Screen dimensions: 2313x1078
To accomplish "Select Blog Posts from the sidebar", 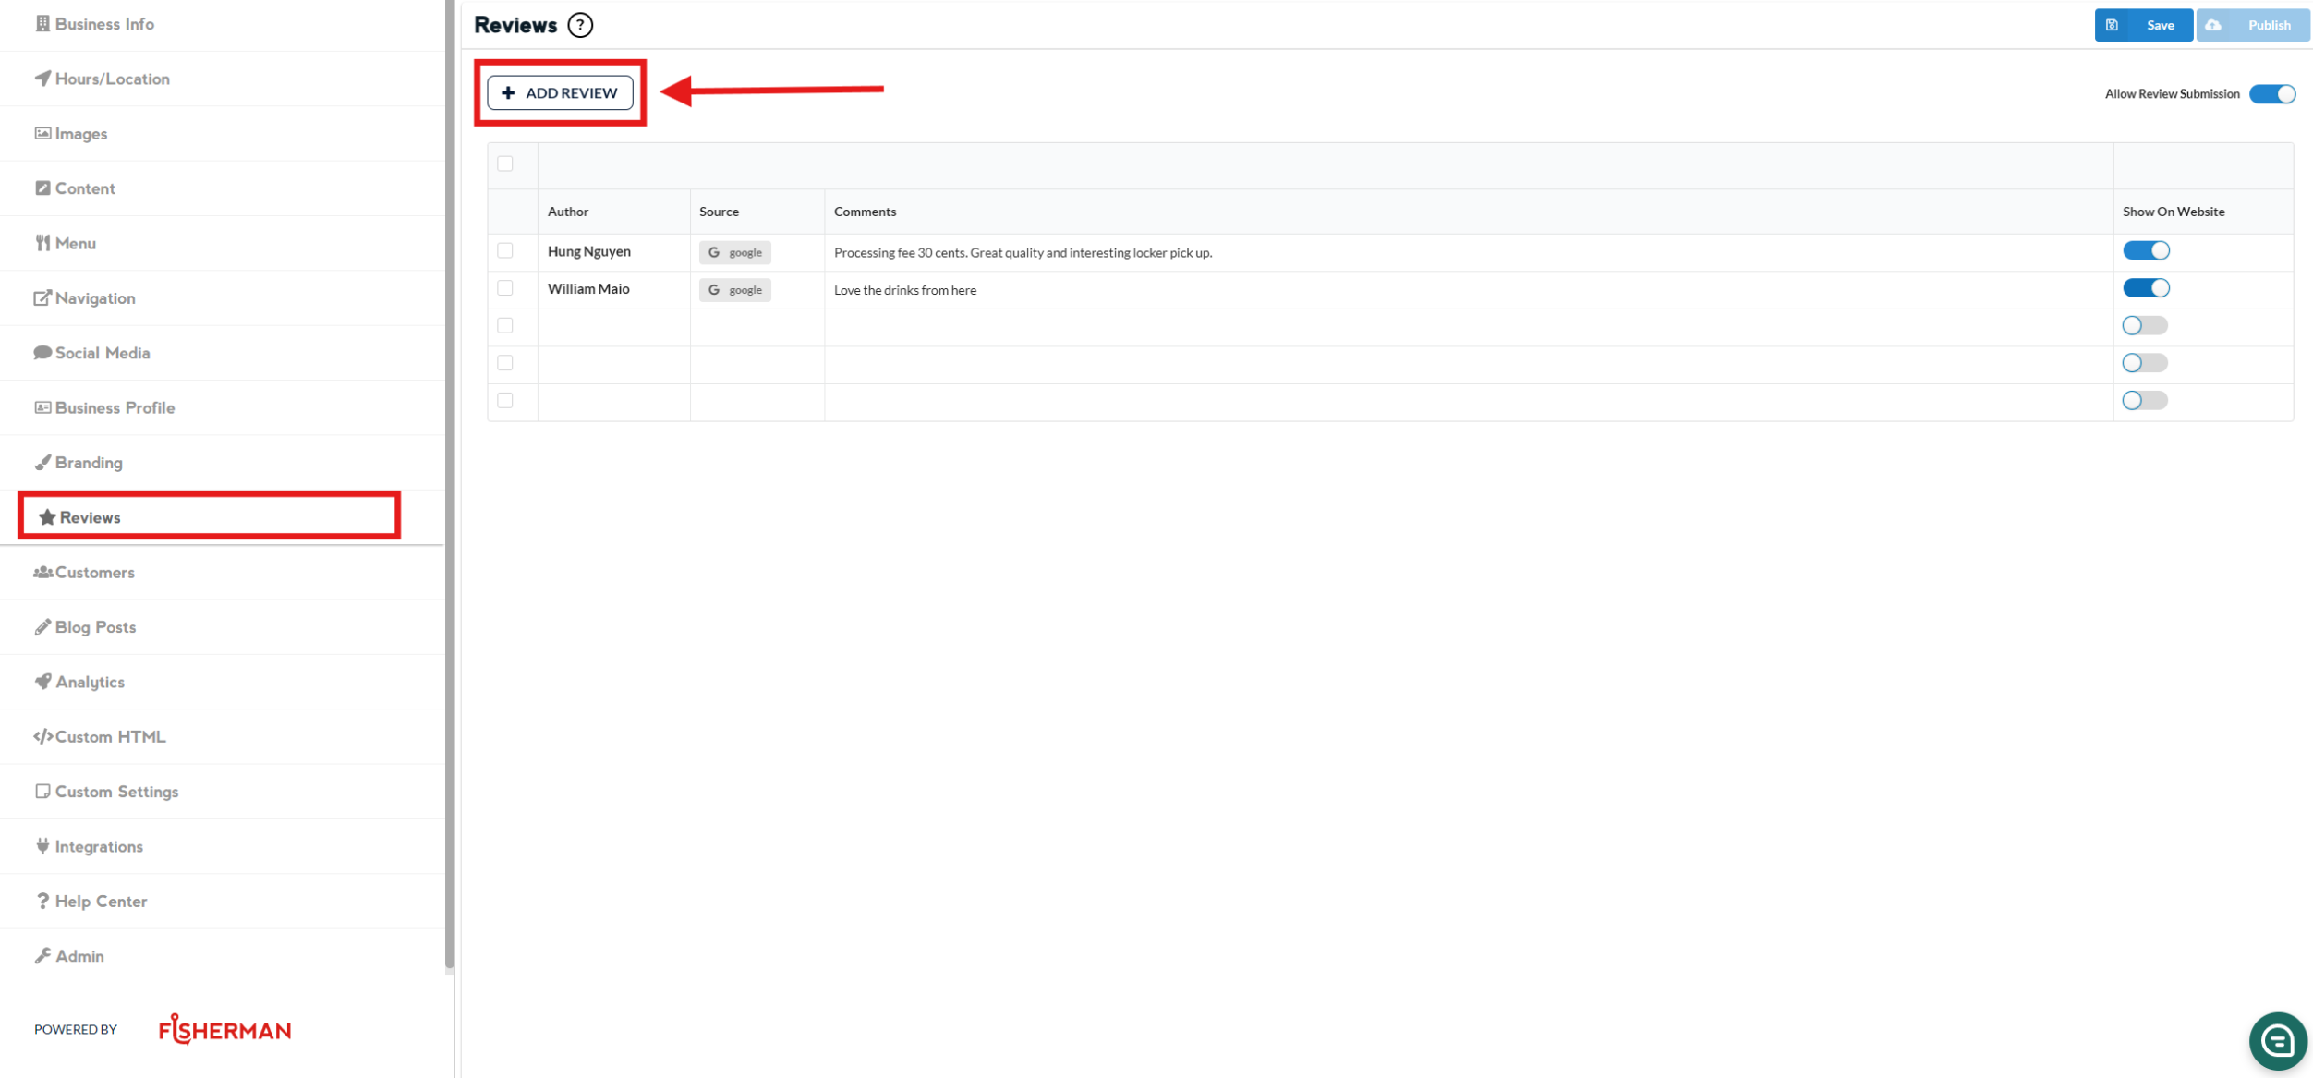I will 95,627.
